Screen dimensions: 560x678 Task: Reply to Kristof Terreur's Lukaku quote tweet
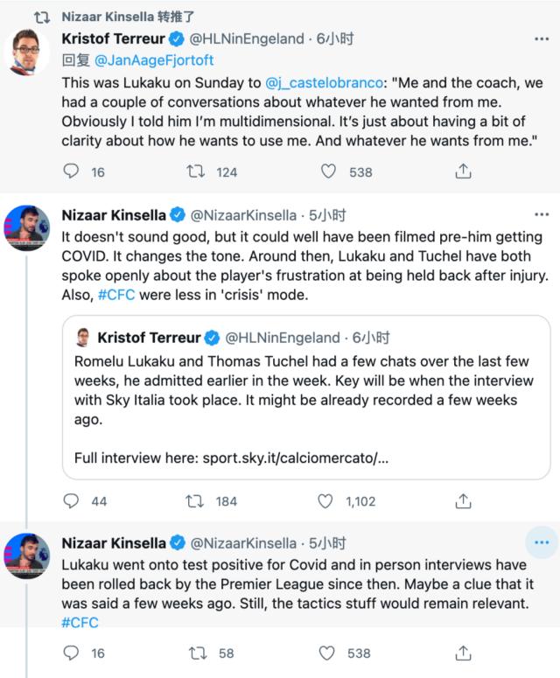(73, 171)
